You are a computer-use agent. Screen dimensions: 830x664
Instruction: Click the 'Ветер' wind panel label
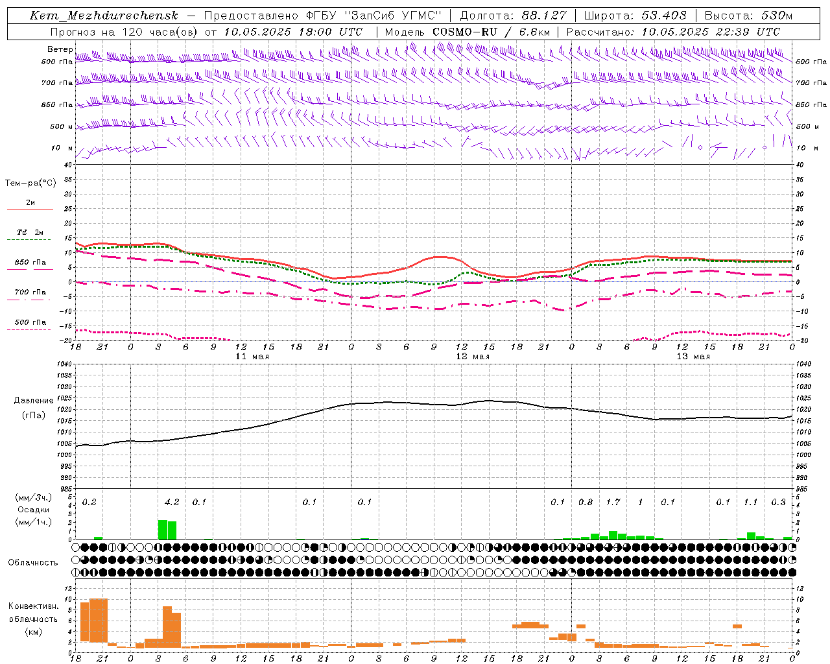(60, 49)
